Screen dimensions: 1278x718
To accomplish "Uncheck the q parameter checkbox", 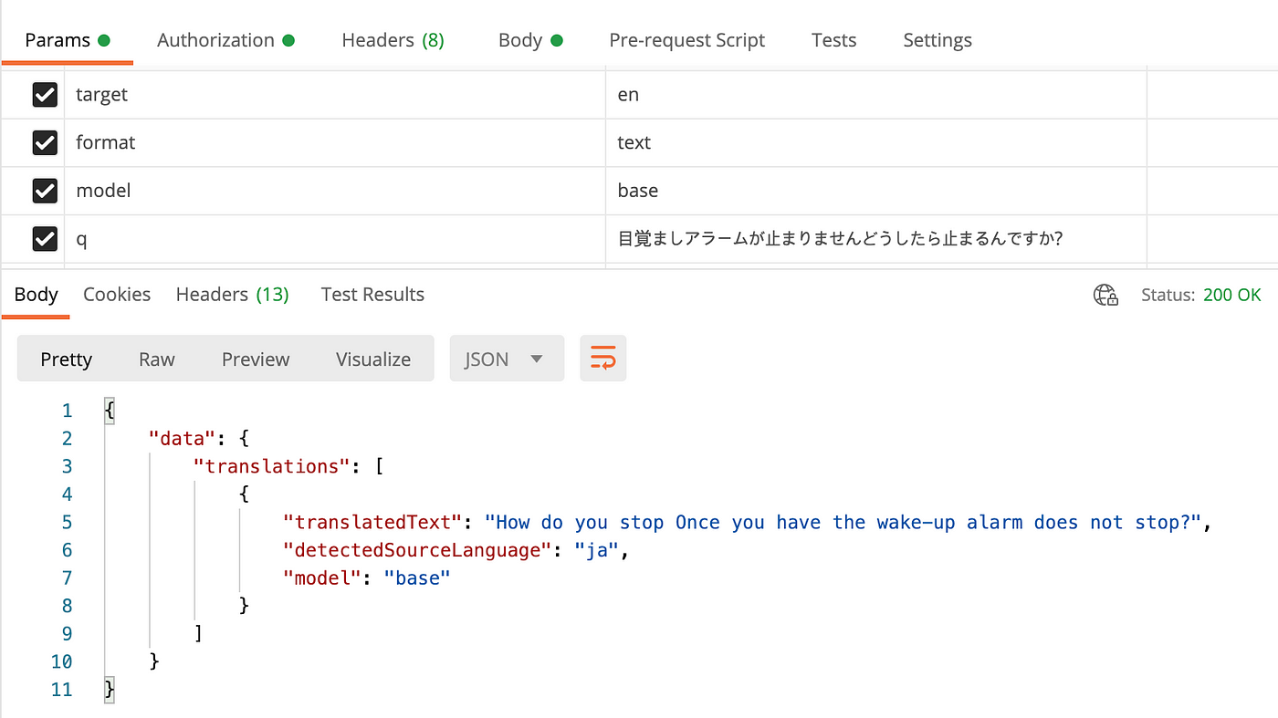I will (45, 239).
